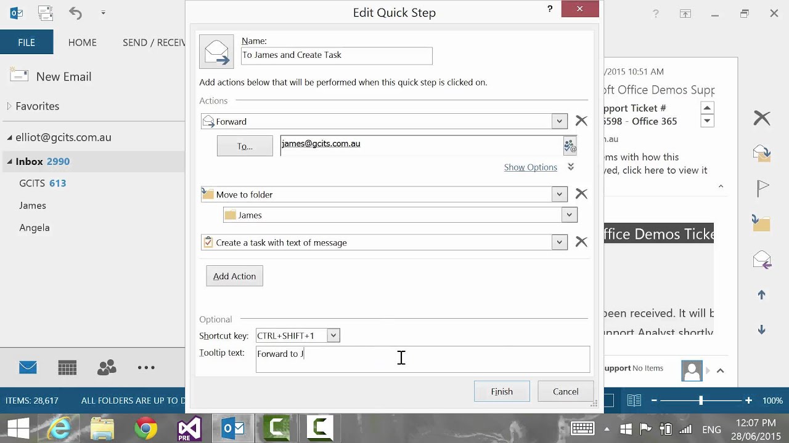Image resolution: width=789 pixels, height=443 pixels.
Task: Click the james@gcits.com.au recipient field
Action: (421, 146)
